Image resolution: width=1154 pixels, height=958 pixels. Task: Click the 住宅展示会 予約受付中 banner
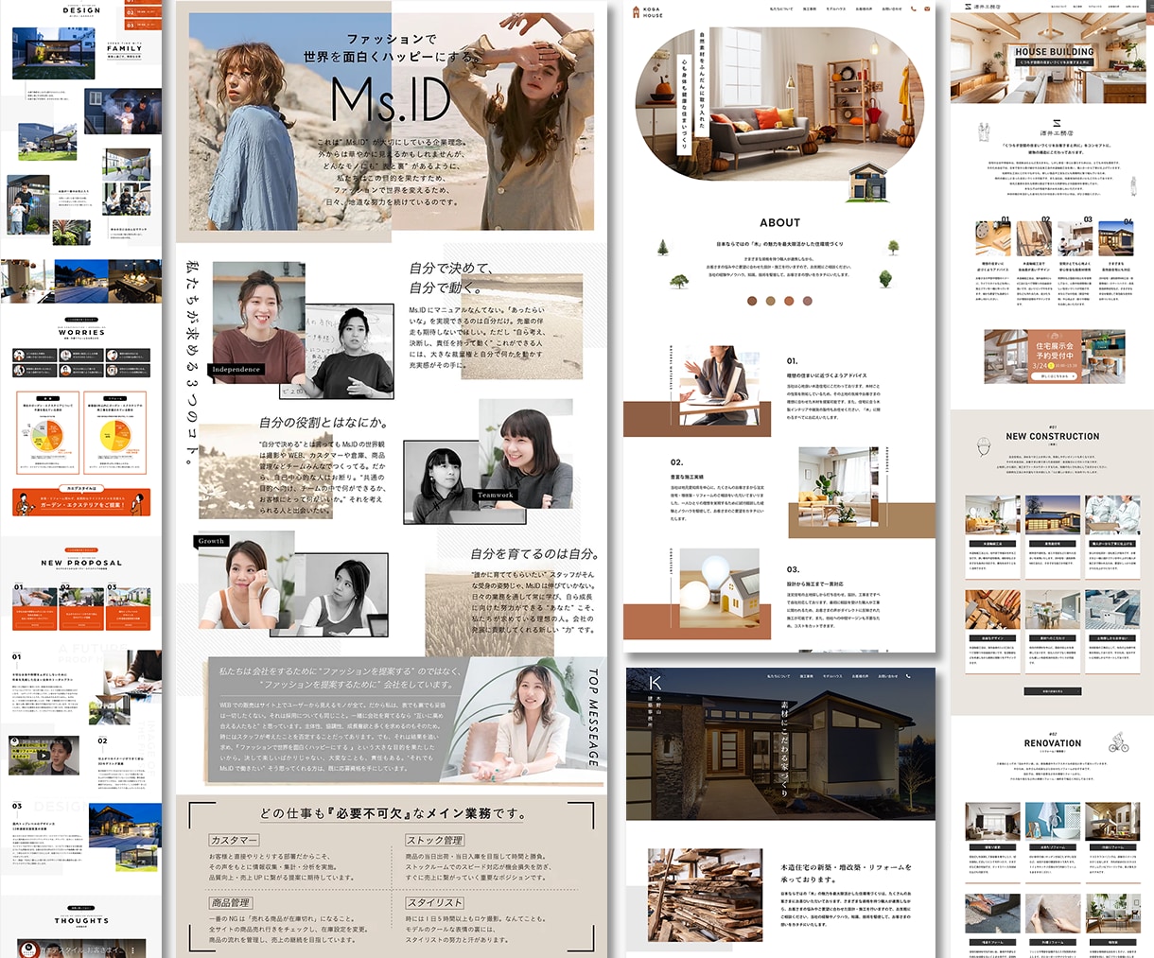pyautogui.click(x=1055, y=357)
